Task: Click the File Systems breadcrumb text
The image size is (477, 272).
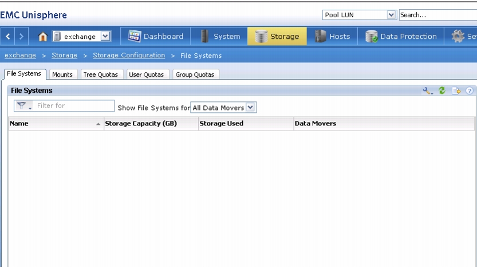Action: tap(201, 56)
